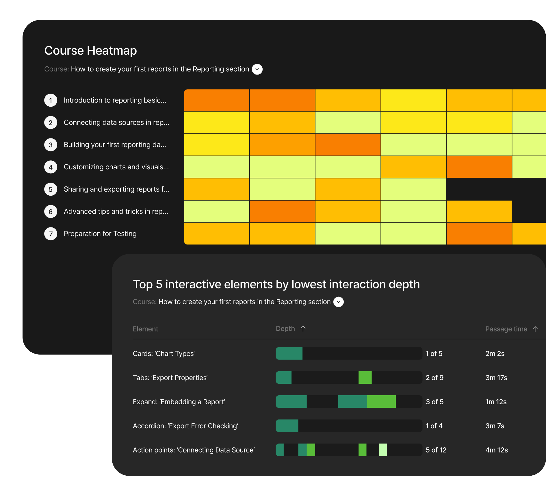The height and width of the screenshot is (495, 546).
Task: Sort by Depth column arrow
Action: coord(303,329)
